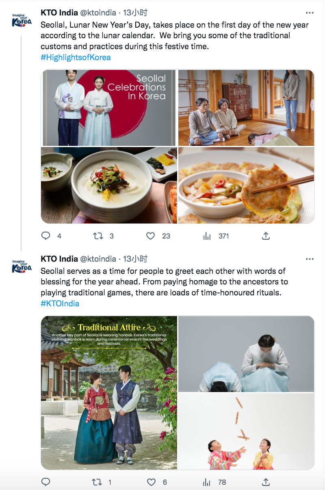This screenshot has width=325, height=490.
Task: Open the #KTOIndia hashtag link
Action: click(60, 304)
